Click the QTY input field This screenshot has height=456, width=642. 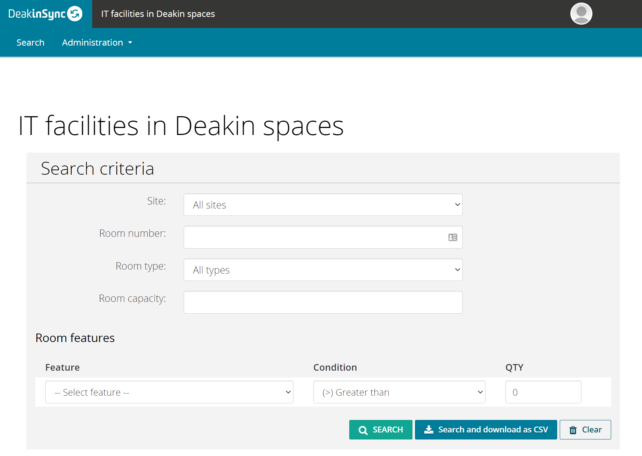point(543,392)
